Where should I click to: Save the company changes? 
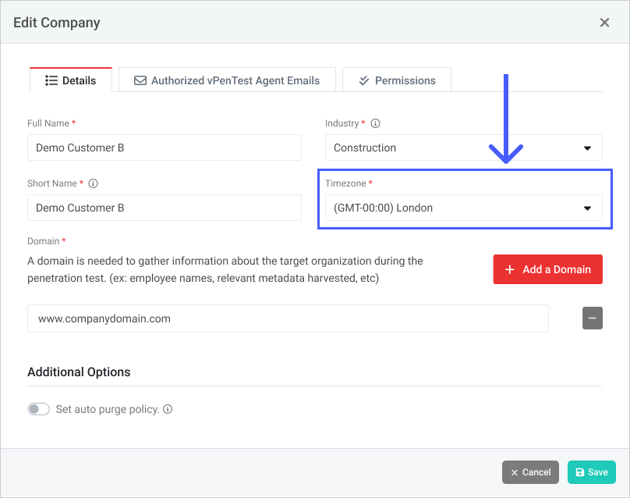591,472
